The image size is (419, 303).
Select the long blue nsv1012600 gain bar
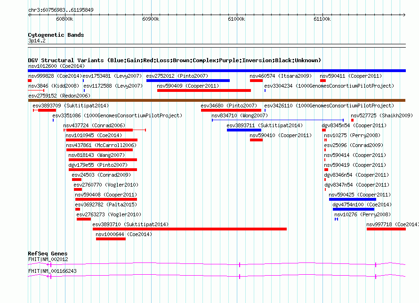[217, 71]
